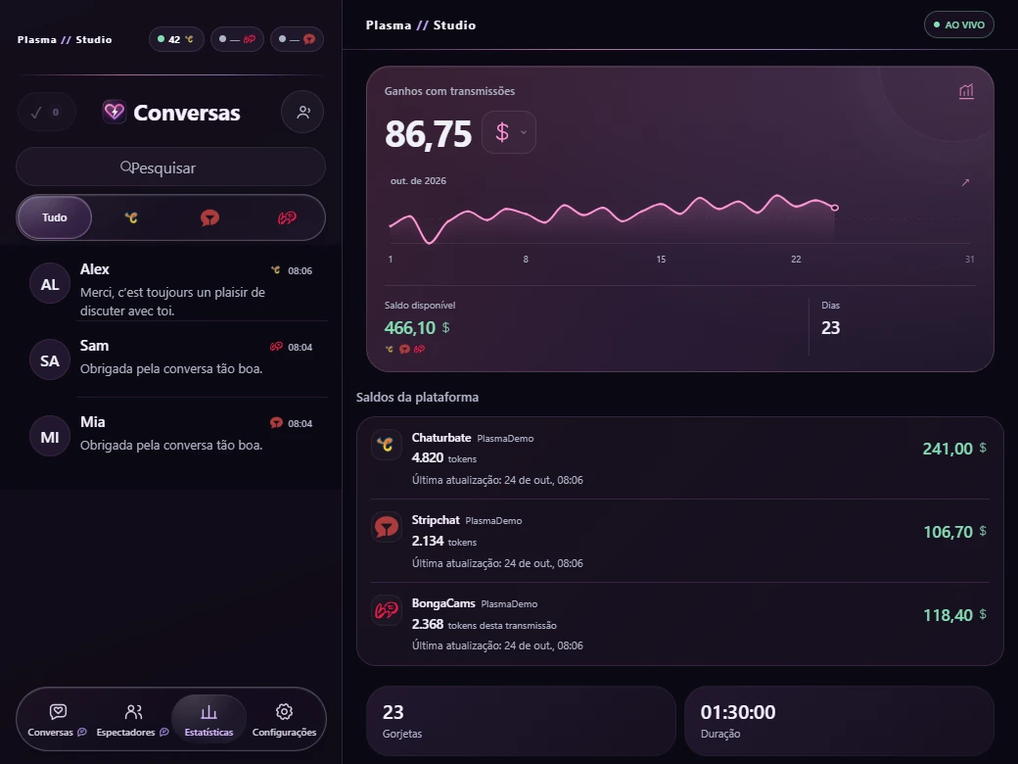
Task: Open the contacts icon beside Conversas
Action: 302,113
